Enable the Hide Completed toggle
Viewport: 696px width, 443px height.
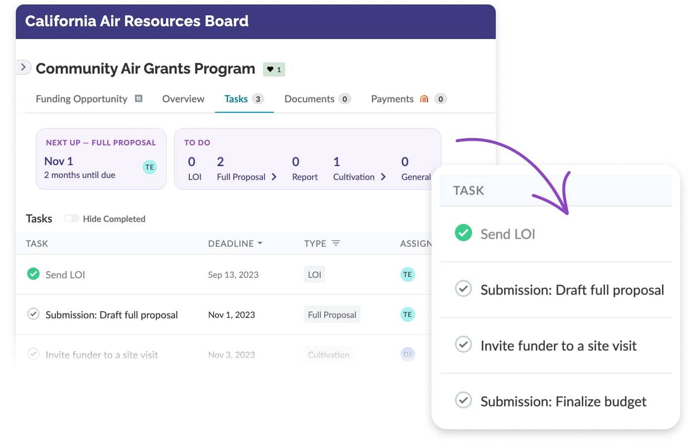(72, 218)
